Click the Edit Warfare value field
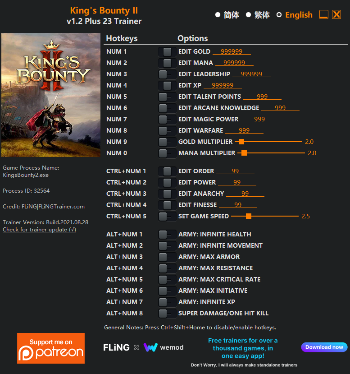This screenshot has height=374, width=350. click(x=244, y=130)
